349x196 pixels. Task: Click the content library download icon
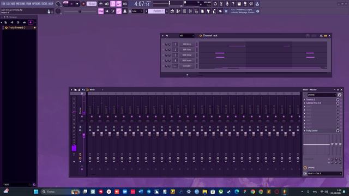point(257,4)
